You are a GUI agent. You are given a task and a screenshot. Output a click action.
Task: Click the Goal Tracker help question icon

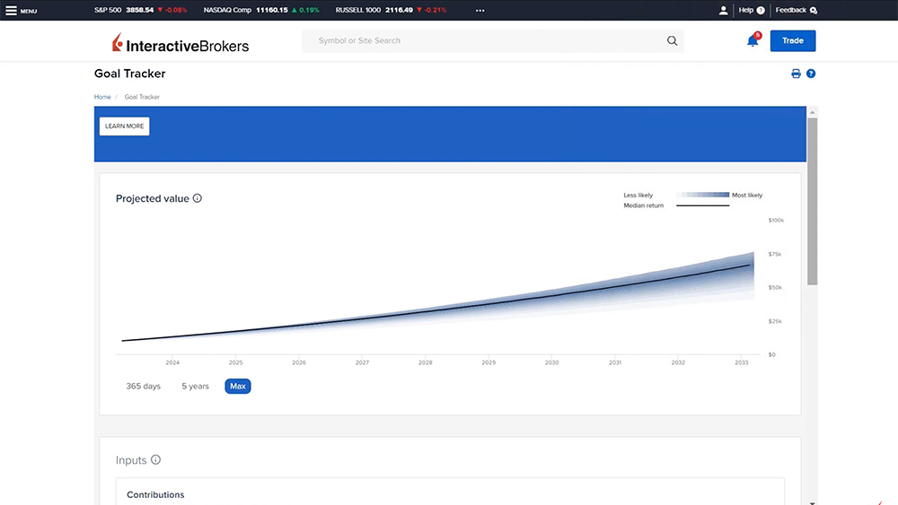811,74
